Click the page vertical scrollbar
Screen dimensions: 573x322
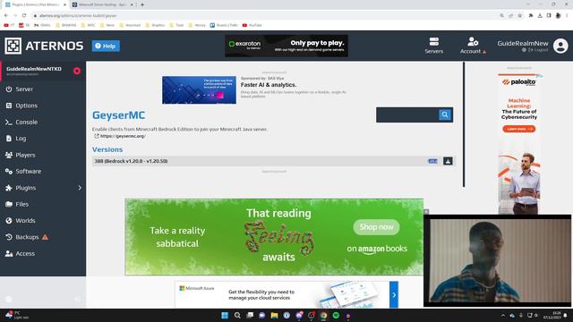pyautogui.click(x=464, y=124)
